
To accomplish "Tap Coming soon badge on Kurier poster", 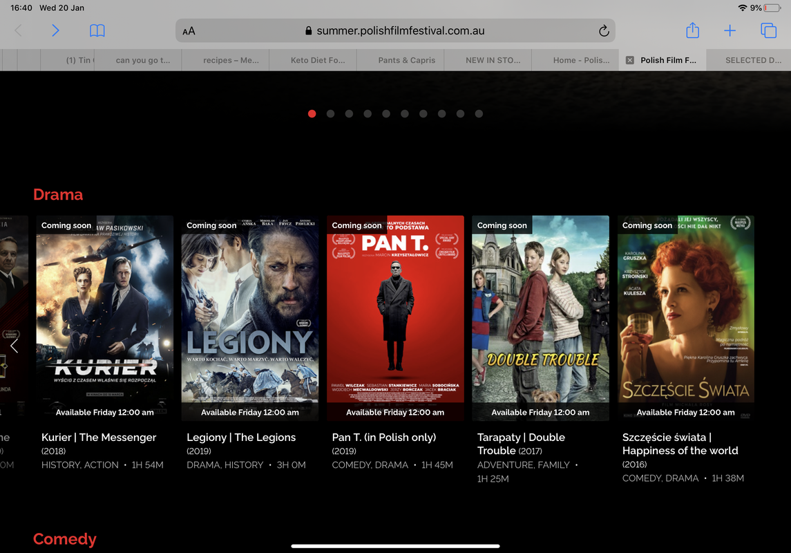I will point(66,225).
